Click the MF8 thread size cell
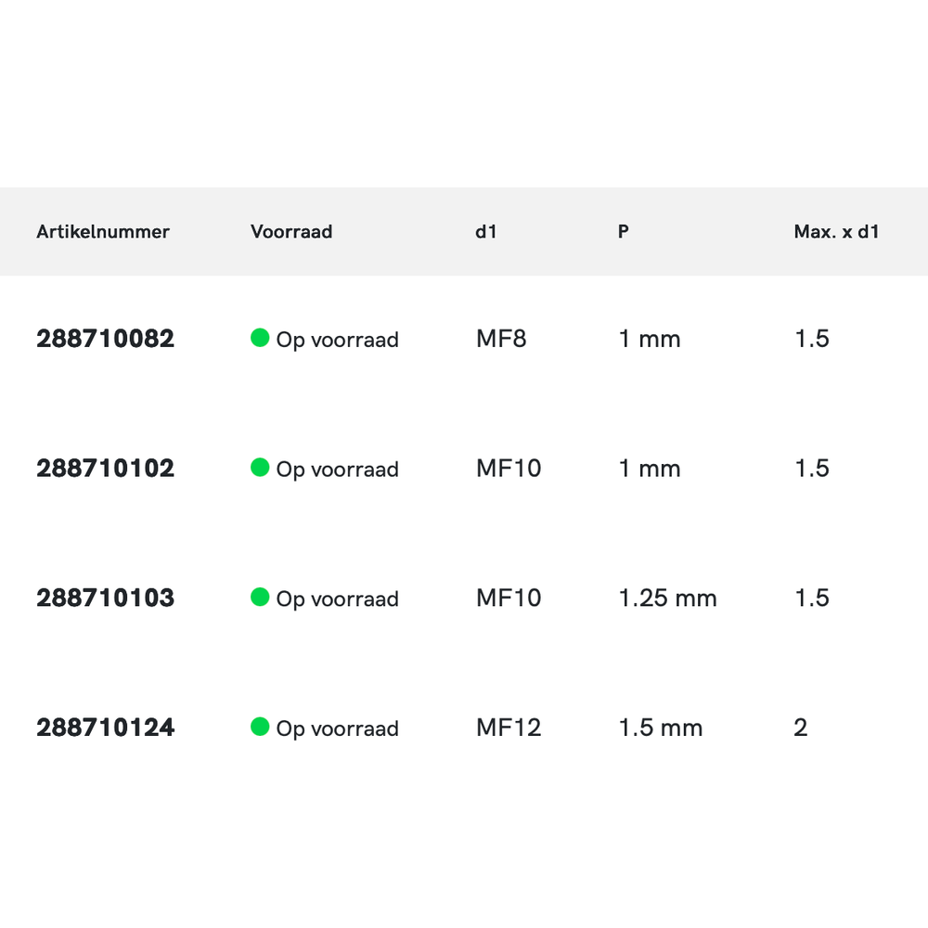928x928 pixels. pyautogui.click(x=501, y=339)
